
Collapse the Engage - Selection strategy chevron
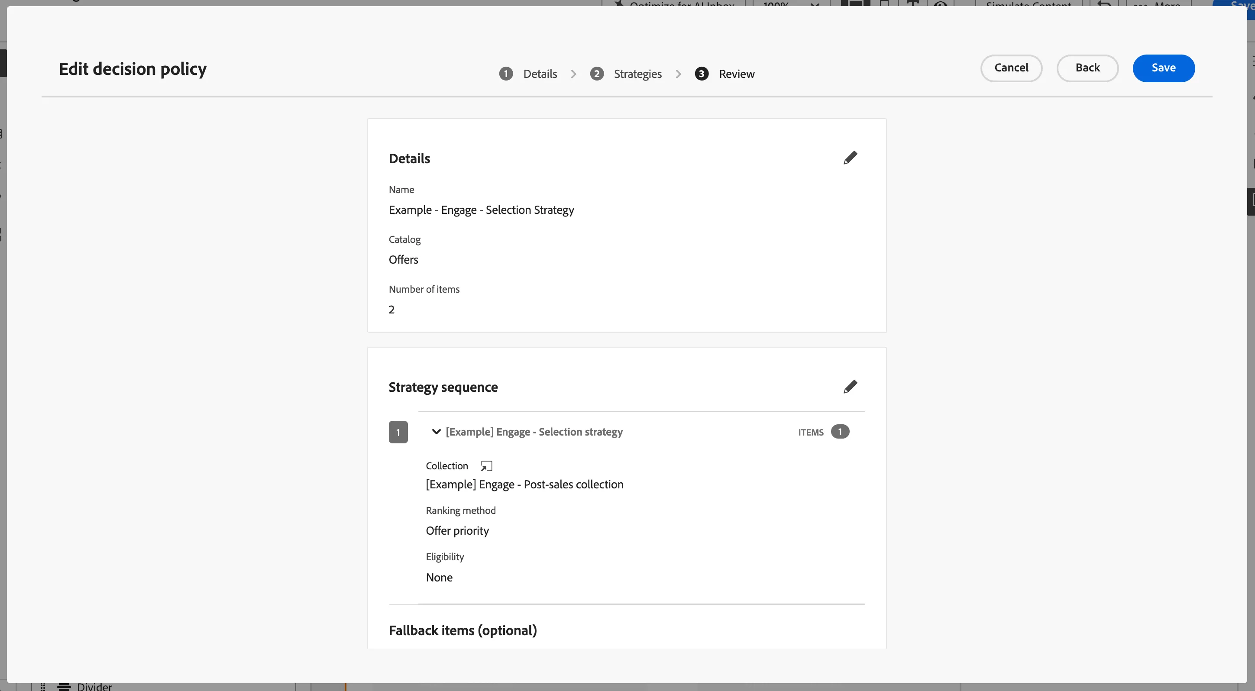click(436, 432)
